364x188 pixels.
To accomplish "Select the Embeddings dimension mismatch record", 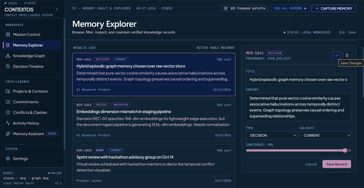I will [x=154, y=120].
